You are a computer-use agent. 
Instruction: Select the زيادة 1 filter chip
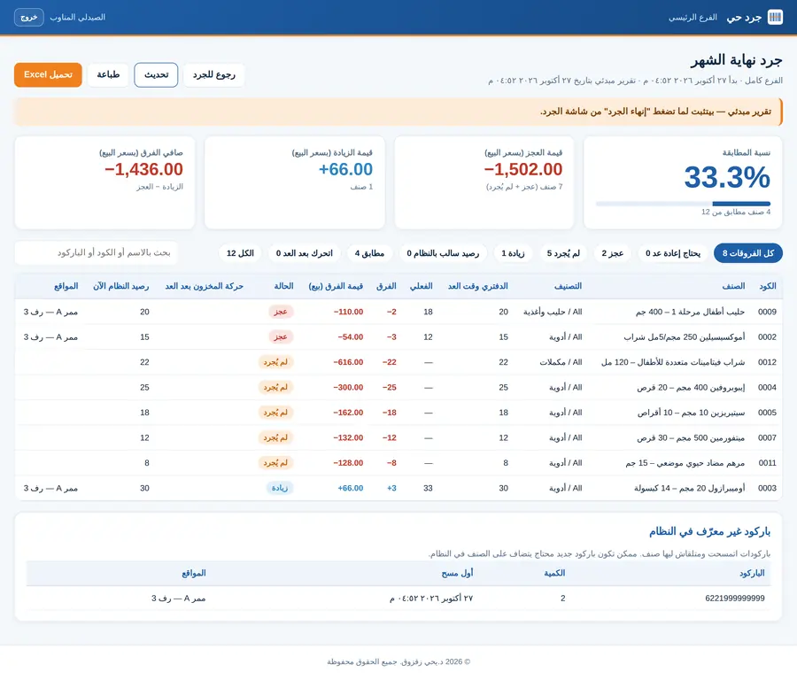point(513,253)
